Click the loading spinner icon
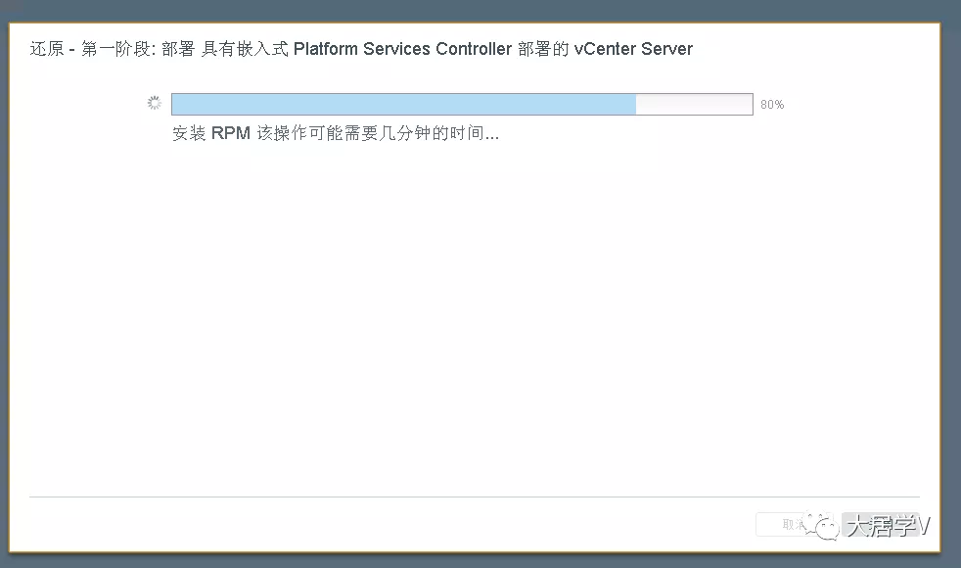961x568 pixels. coord(155,103)
